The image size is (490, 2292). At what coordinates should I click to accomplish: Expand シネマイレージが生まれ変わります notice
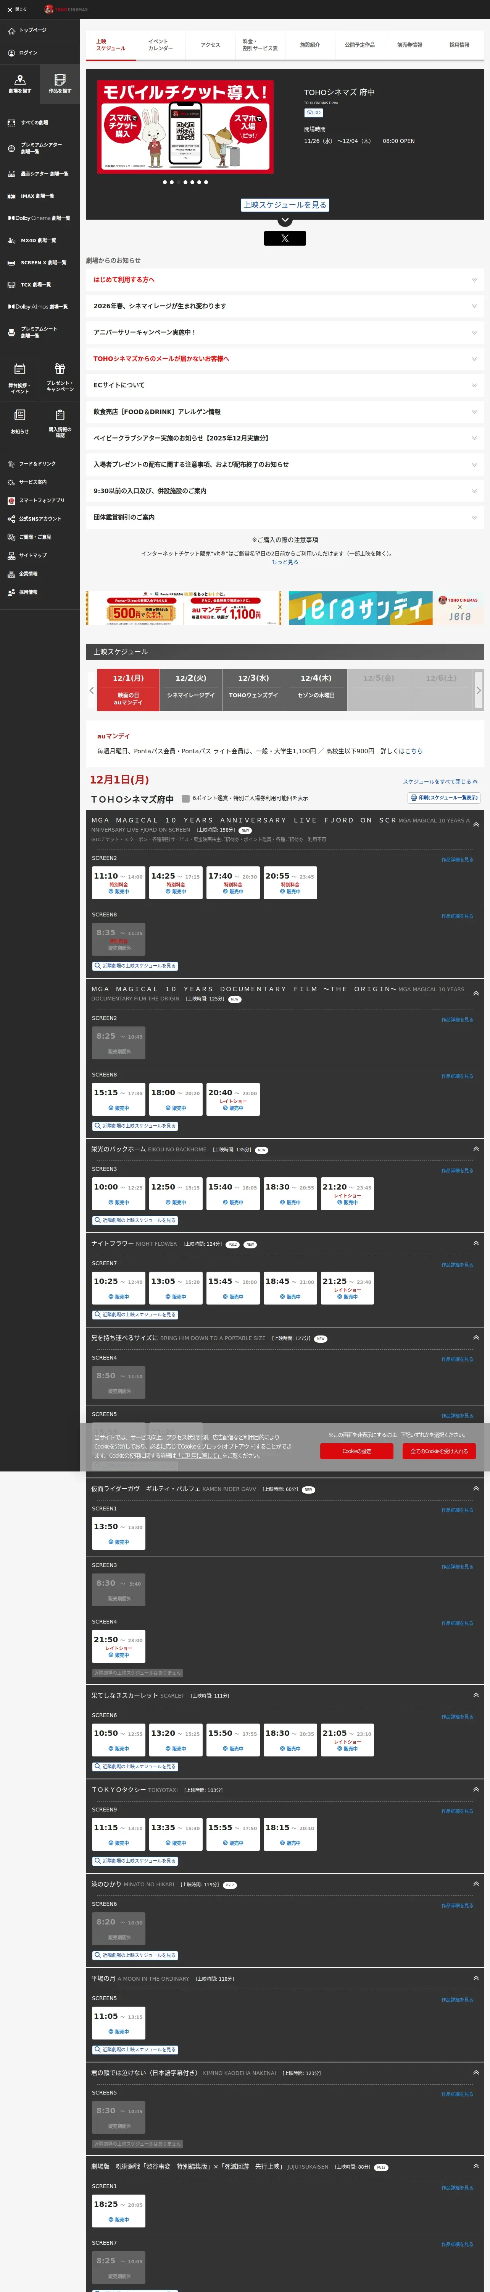point(285,306)
